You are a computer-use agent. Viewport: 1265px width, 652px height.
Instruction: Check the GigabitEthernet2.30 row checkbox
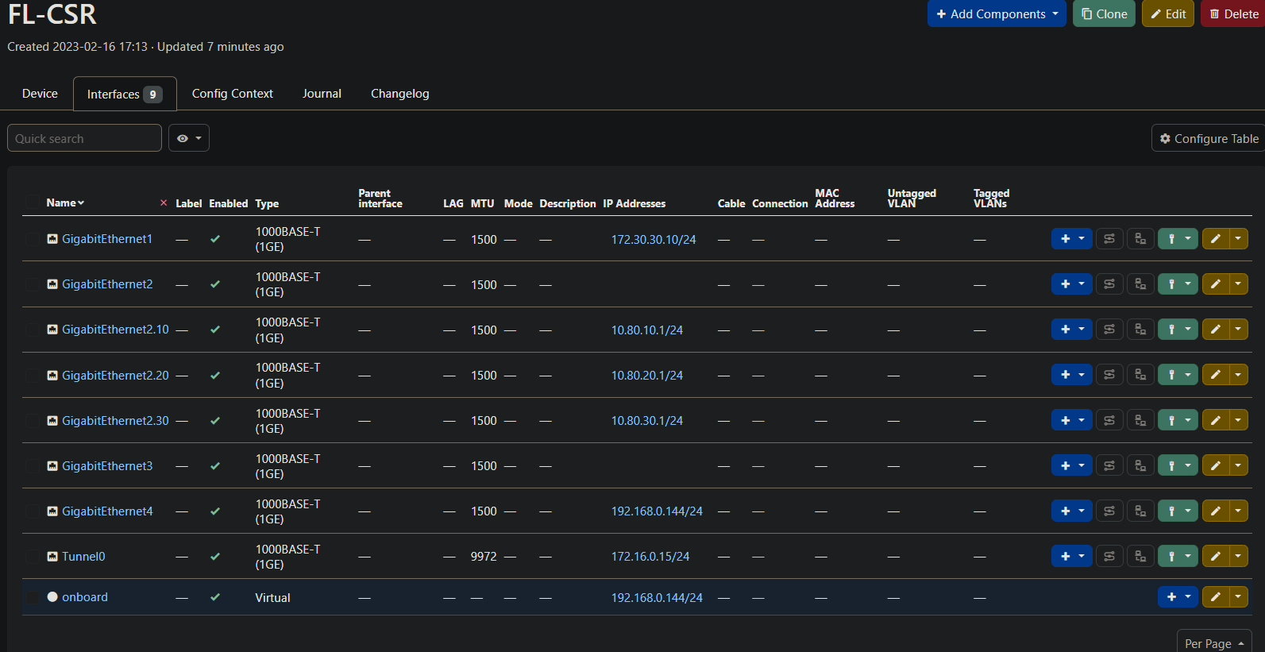32,420
